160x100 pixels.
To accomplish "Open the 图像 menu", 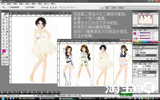I will pos(15,4).
